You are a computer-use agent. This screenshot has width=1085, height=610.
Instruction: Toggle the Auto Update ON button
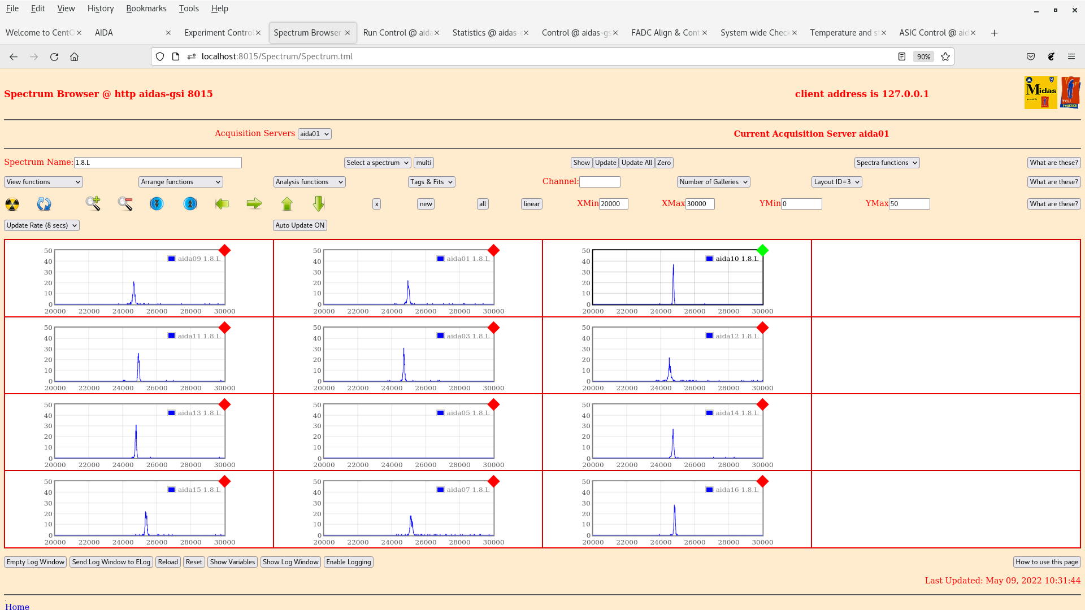(300, 225)
